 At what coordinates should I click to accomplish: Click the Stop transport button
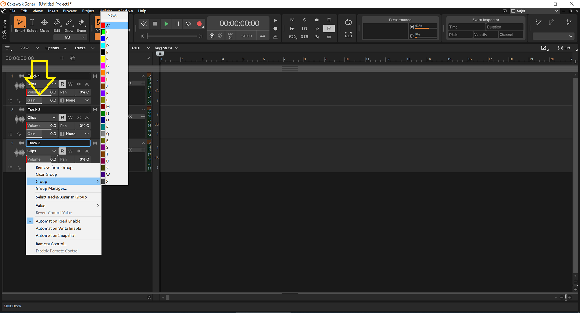tap(155, 24)
